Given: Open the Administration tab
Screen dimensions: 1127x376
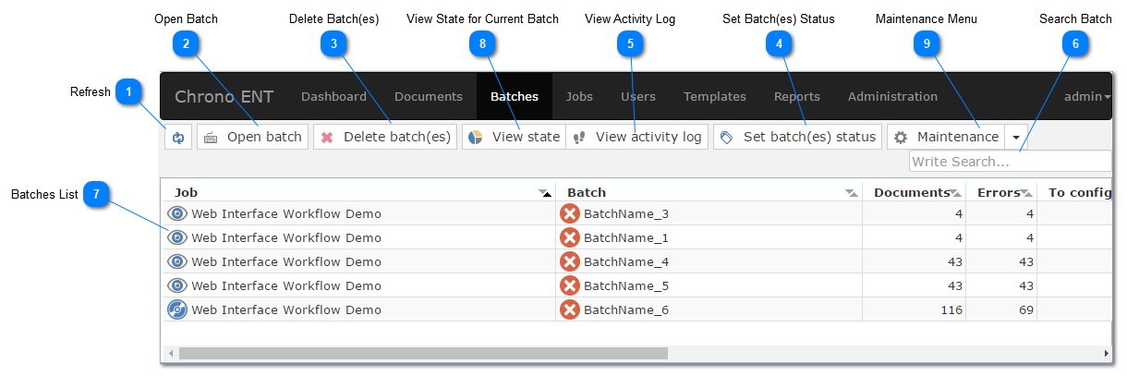Looking at the screenshot, I should [892, 96].
